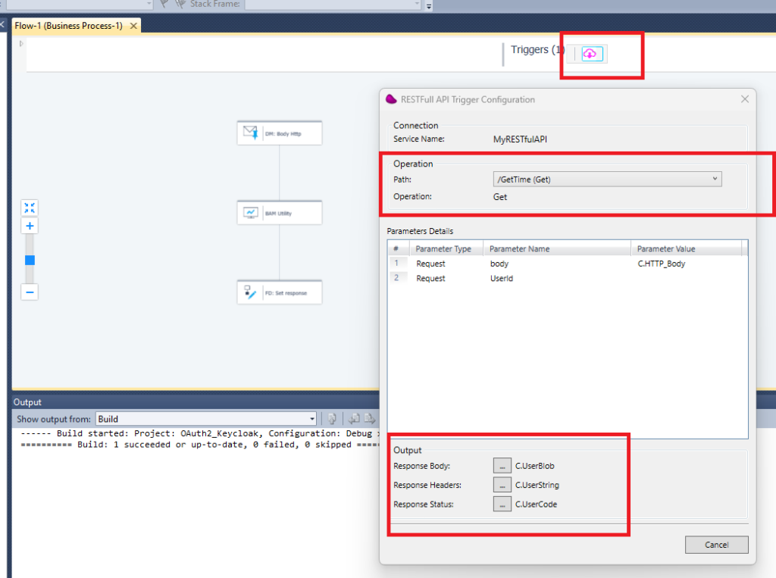
Task: Click the RESTful API cloud trigger icon
Action: (592, 54)
